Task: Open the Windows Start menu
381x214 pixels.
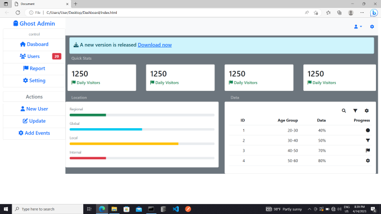Action: click(x=6, y=209)
